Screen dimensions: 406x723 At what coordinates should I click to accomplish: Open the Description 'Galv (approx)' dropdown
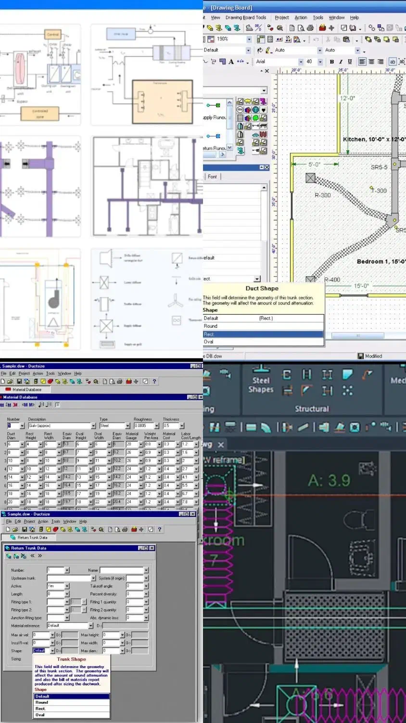point(93,426)
